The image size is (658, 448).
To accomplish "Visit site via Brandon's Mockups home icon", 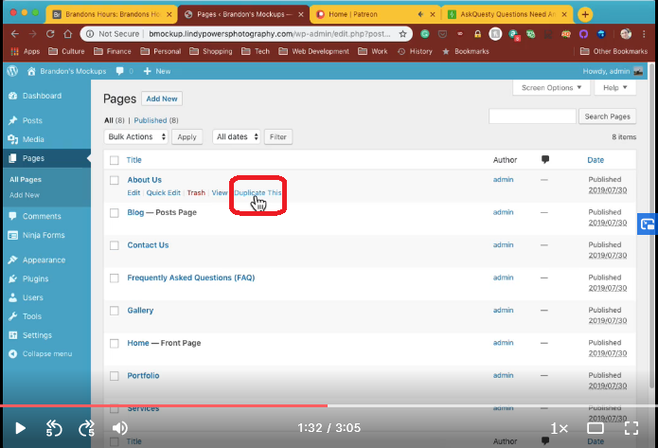I will (31, 71).
